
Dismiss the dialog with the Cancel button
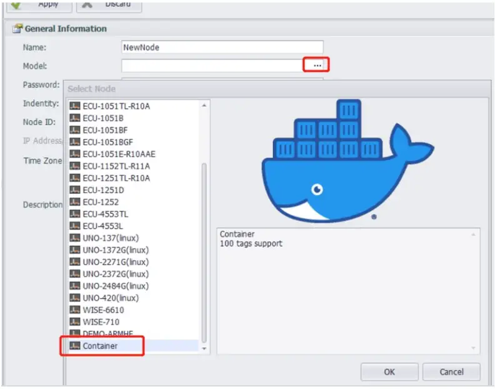tap(451, 372)
